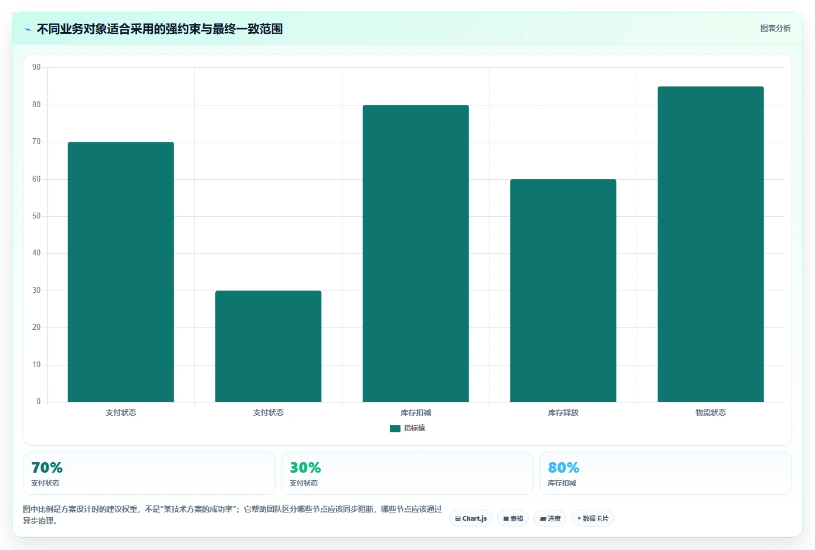Click the y-axis tick value 10
The height and width of the screenshot is (550, 815).
[x=36, y=365]
